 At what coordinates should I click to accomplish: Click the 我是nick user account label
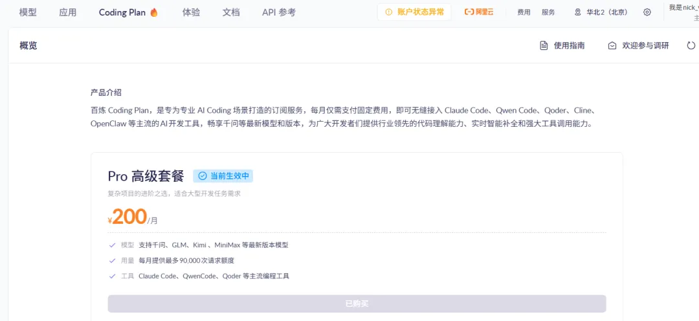point(684,7)
